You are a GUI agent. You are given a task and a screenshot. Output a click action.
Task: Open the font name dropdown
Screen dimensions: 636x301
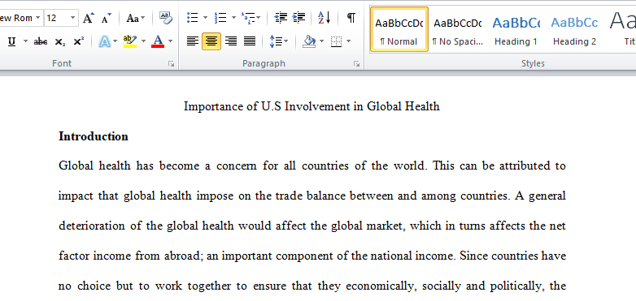click(x=37, y=18)
